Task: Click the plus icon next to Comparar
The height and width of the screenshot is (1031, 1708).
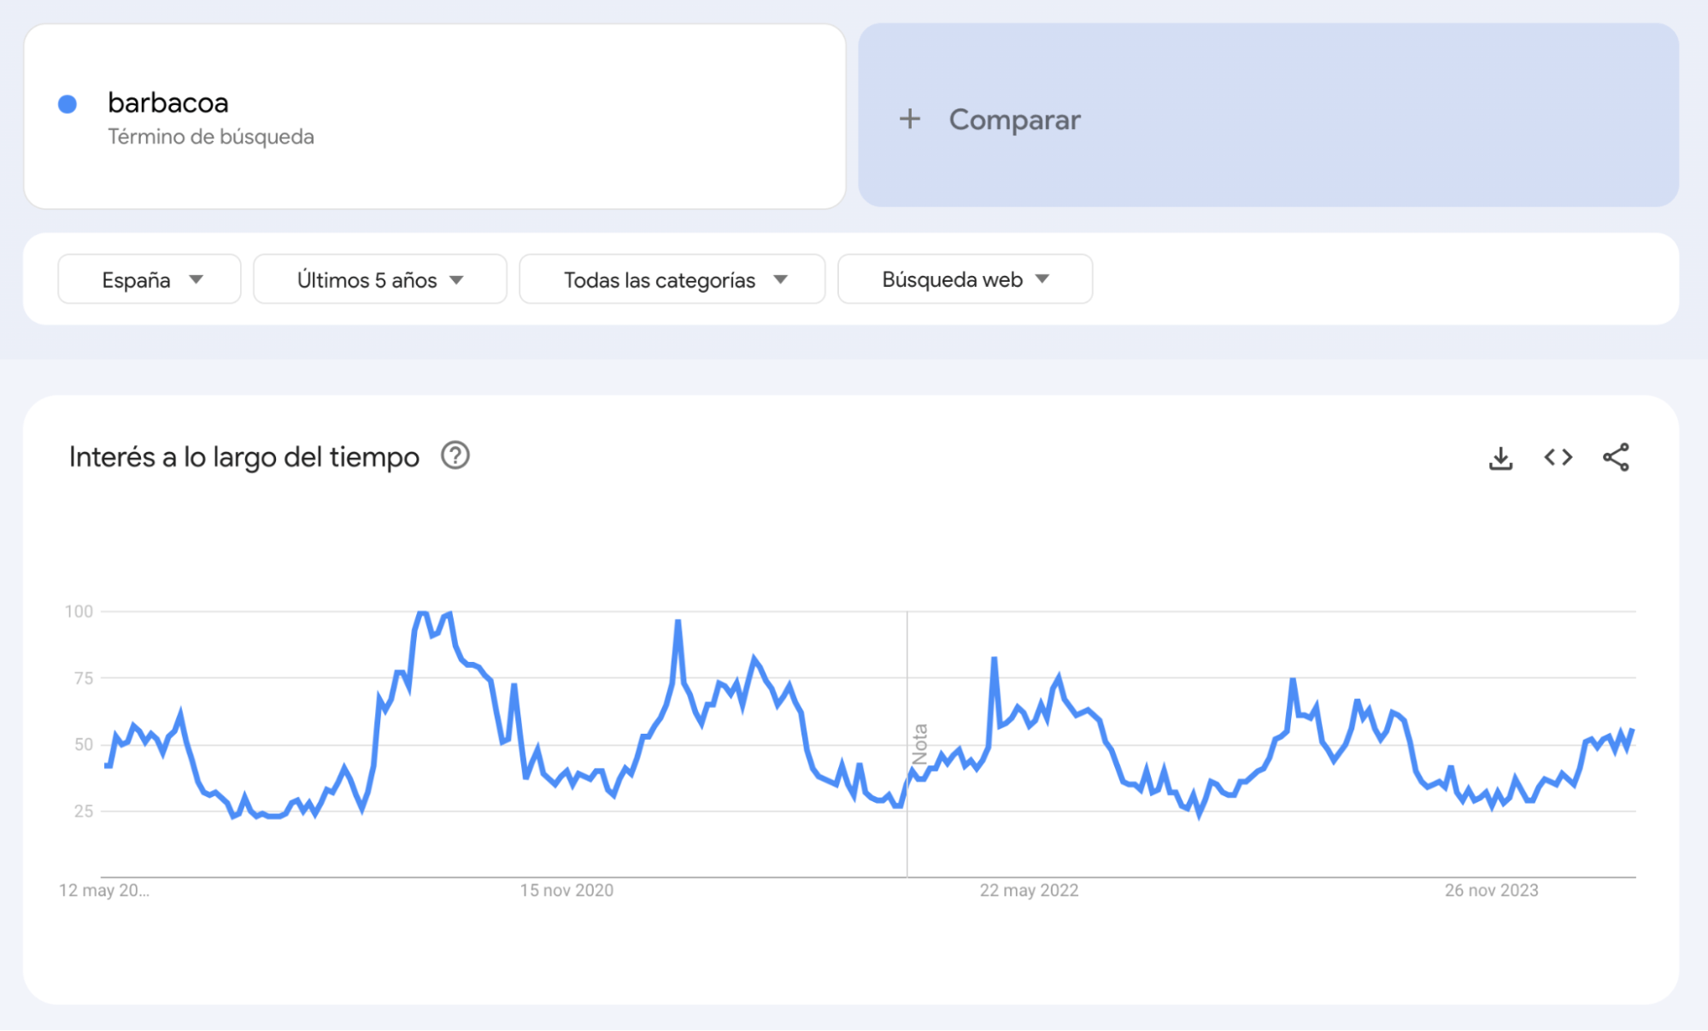Action: (x=910, y=119)
